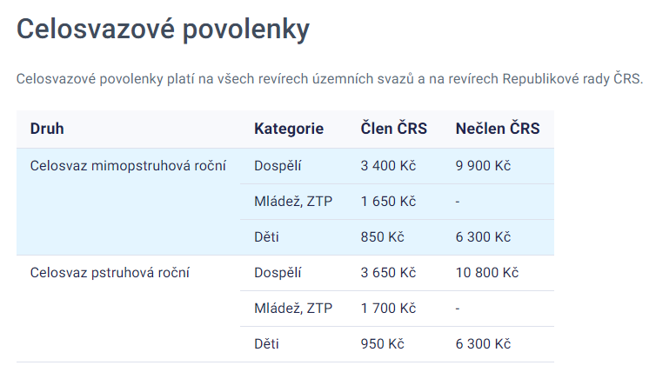
Task: Click the "Celosvaz mimopstruhová roční" row label
Action: 128,165
